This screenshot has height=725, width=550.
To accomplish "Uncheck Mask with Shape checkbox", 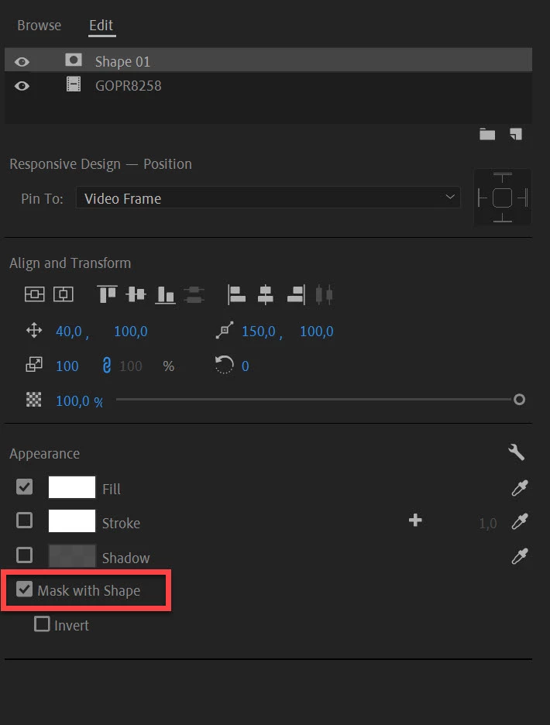I will [x=25, y=589].
